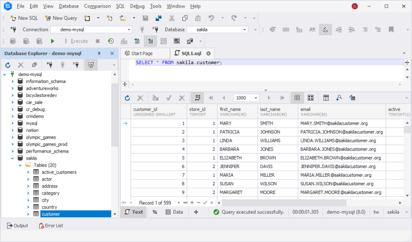Click the Save icon in the main toolbar
The height and width of the screenshot is (242, 412).
[145, 18]
